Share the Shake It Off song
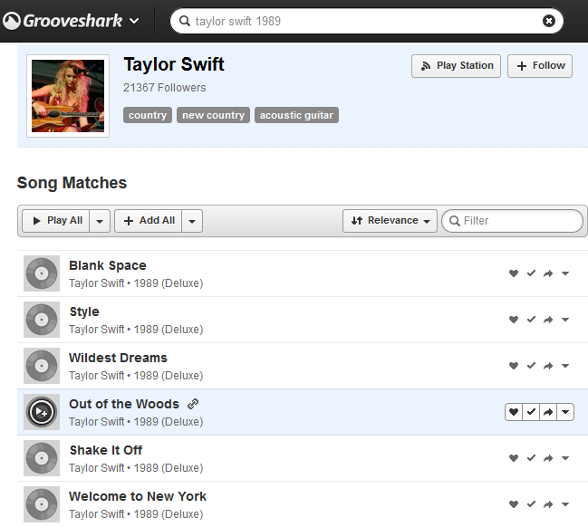The image size is (588, 527). point(548,458)
